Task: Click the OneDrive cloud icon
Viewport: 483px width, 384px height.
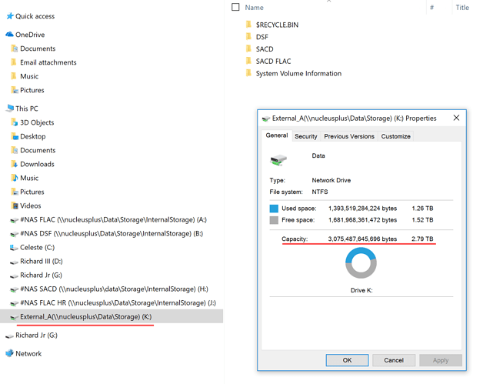Action: coord(9,34)
